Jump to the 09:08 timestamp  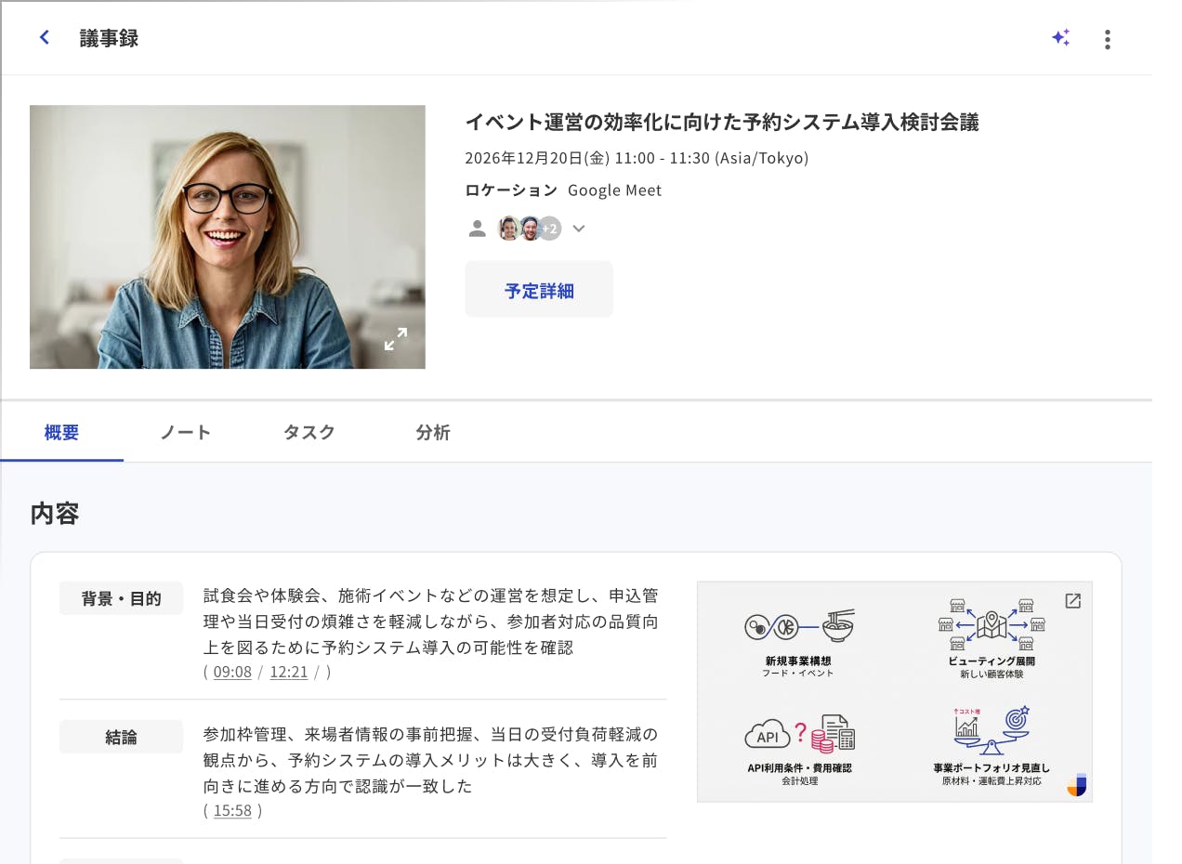point(232,672)
